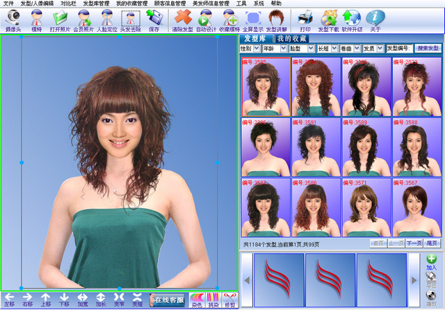
Task: Switch to the 我的收藏 tab
Action: tap(291, 38)
